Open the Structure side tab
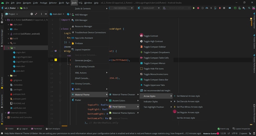The width and height of the screenshot is (256, 136). (x=2, y=83)
